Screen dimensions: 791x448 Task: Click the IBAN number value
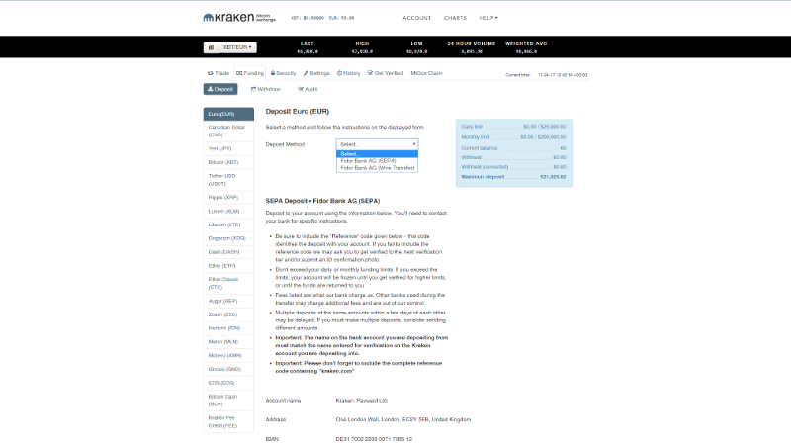(x=374, y=439)
